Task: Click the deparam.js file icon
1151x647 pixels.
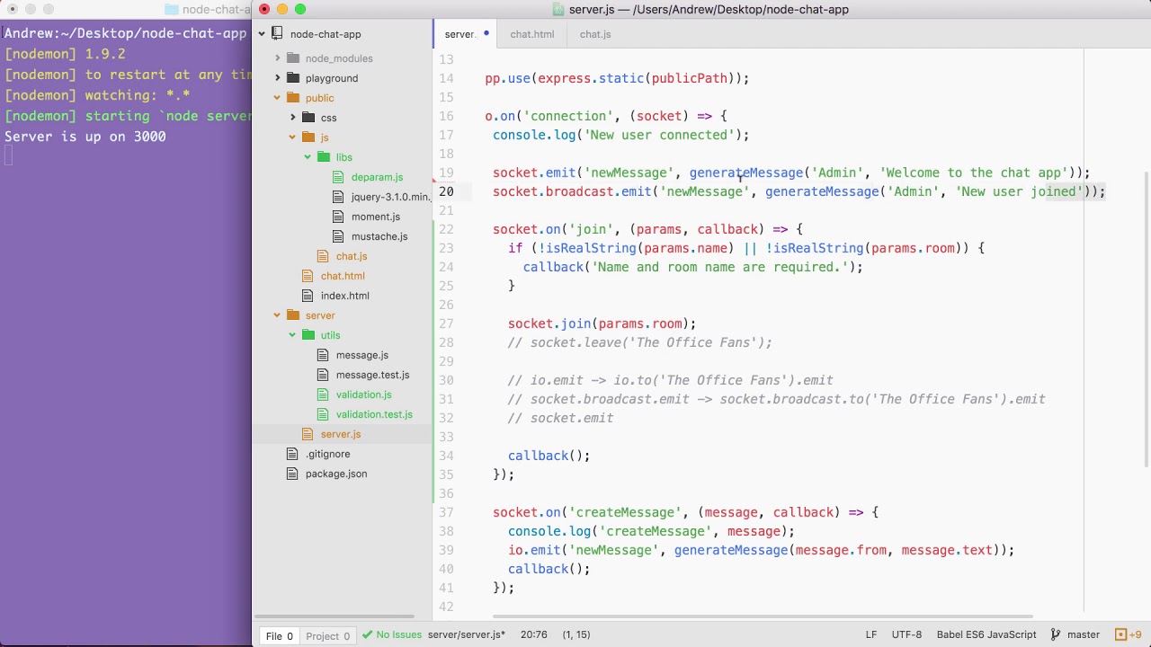Action: (338, 177)
